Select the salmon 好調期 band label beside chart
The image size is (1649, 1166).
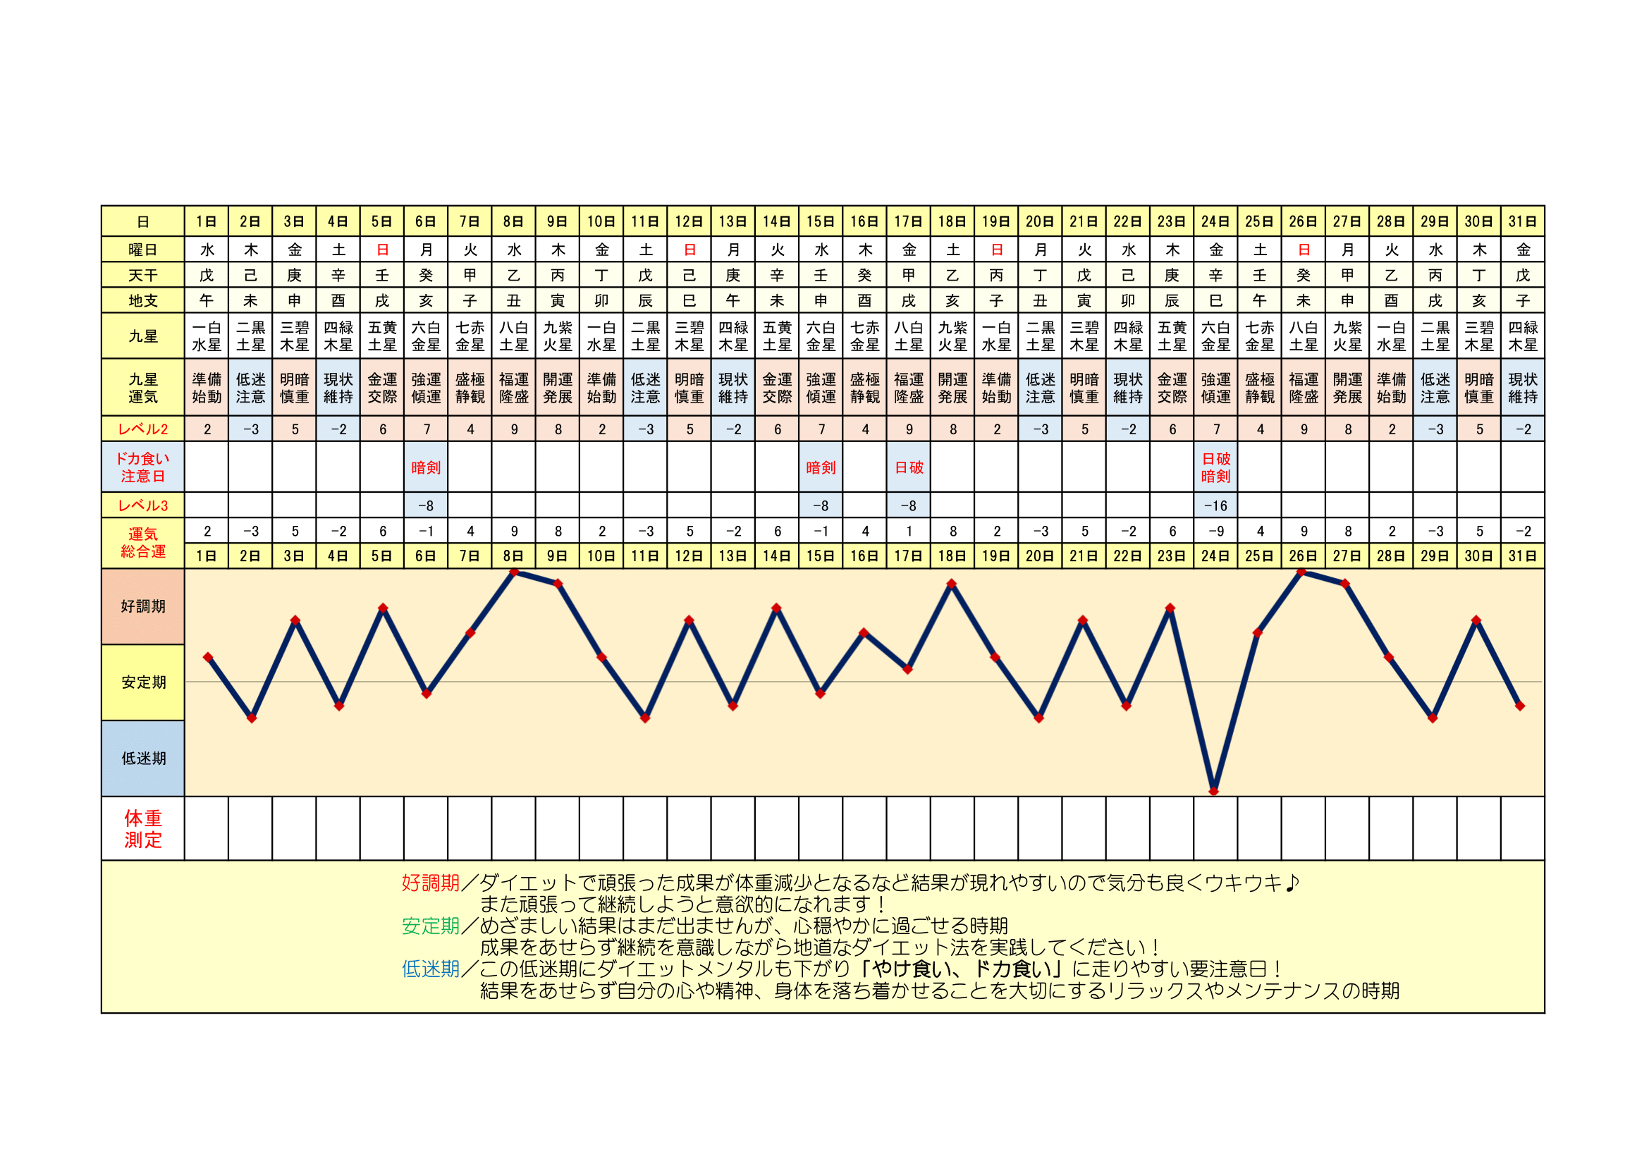pos(143,607)
